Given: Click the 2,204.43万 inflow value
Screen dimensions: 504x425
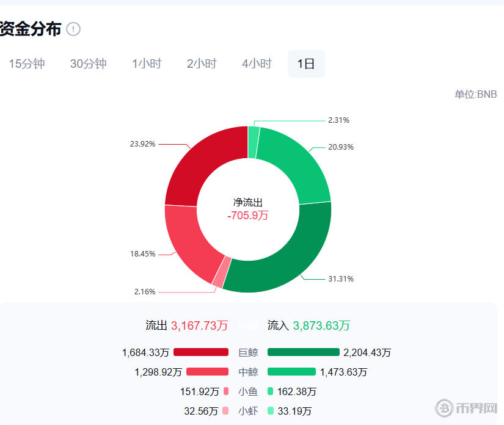Looking at the screenshot, I should (367, 353).
